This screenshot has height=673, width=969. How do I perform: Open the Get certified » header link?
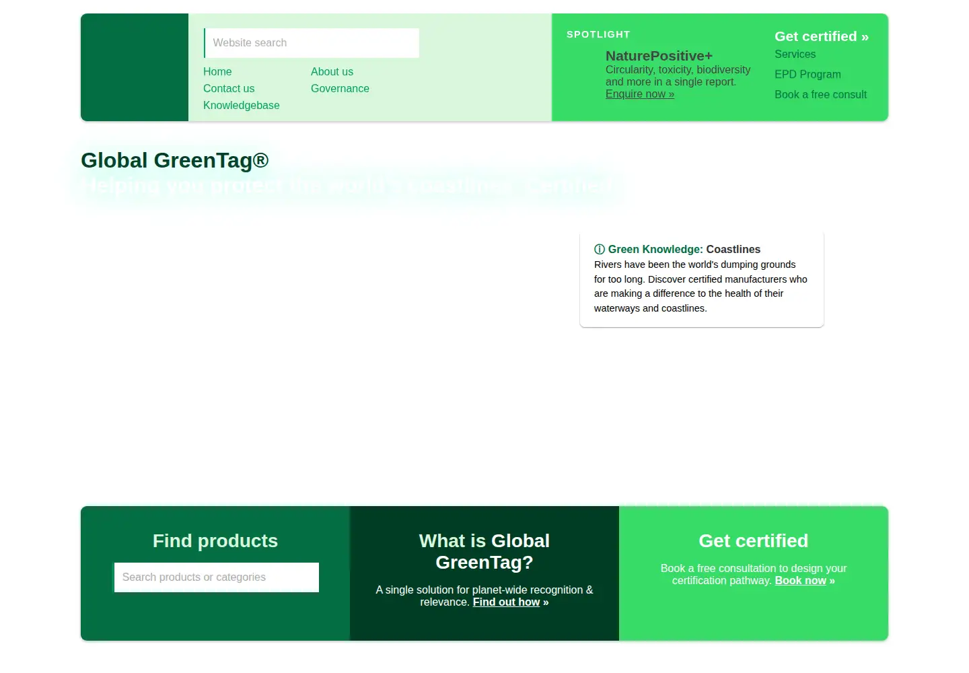[822, 36]
